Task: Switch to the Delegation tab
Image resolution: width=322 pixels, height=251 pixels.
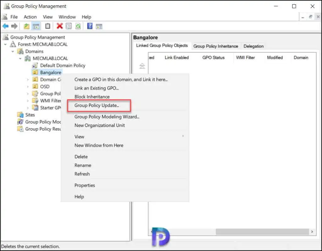Action: pos(253,46)
